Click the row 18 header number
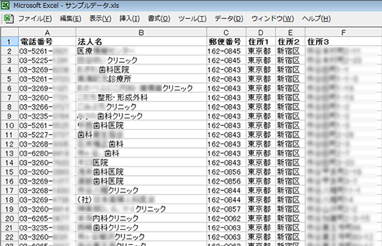 (9, 199)
